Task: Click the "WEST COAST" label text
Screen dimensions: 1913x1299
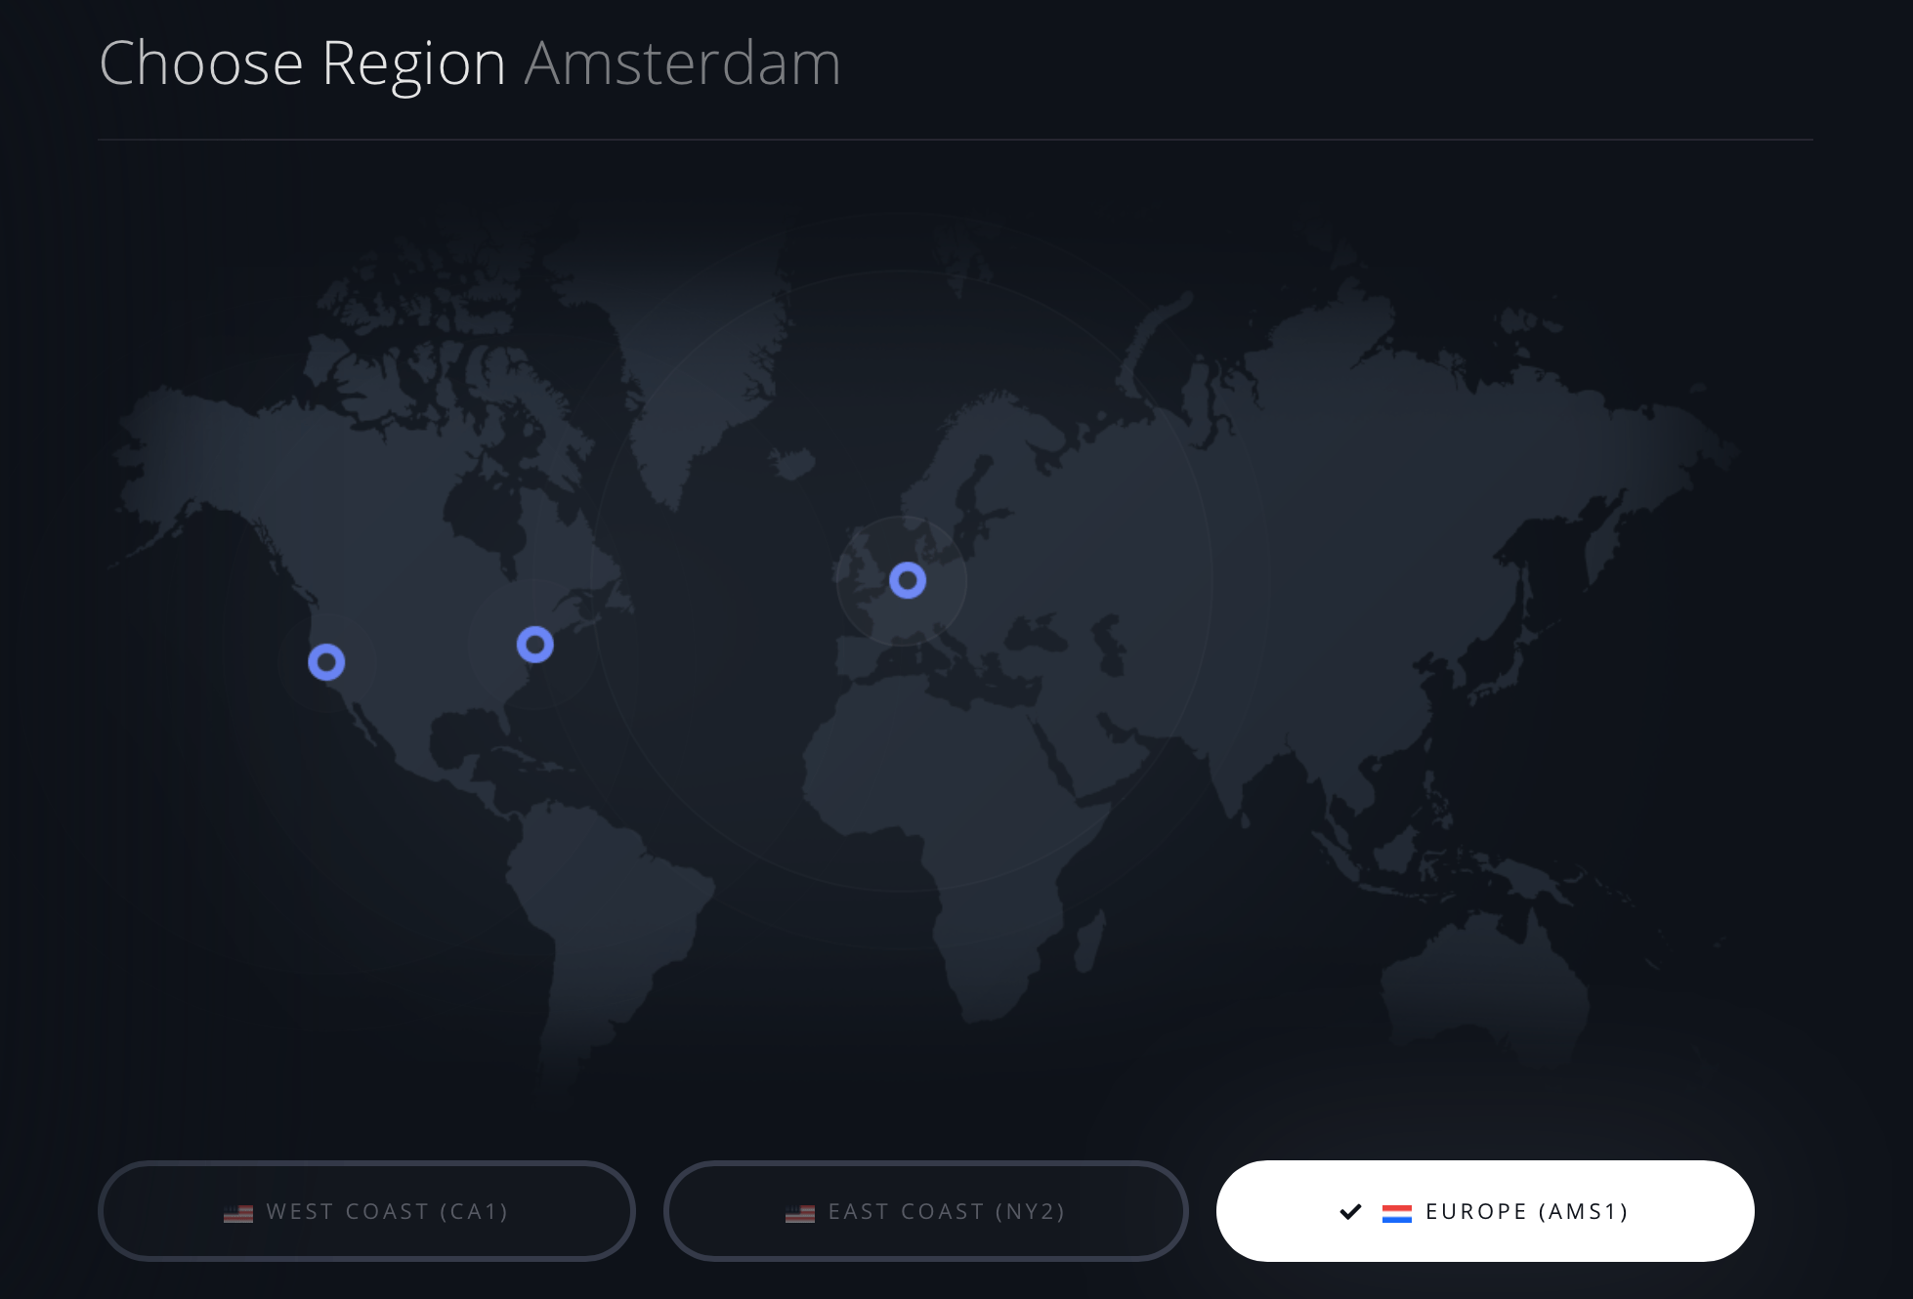Action: tap(347, 1212)
